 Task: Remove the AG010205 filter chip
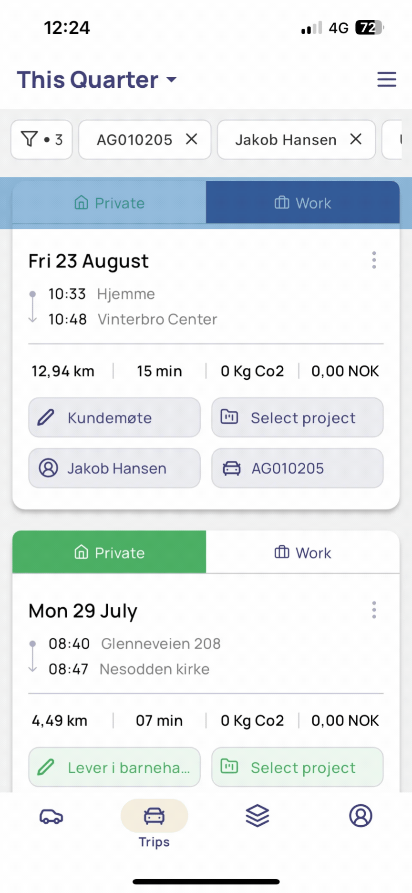[x=191, y=139]
